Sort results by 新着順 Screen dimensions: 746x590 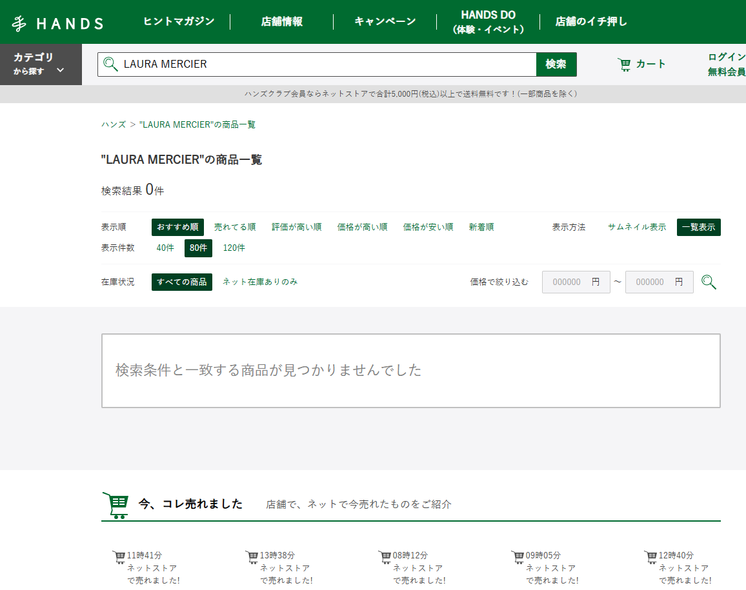481,227
